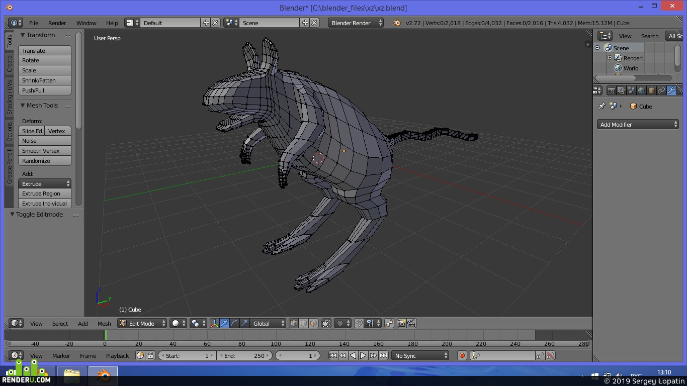Image resolution: width=687 pixels, height=386 pixels.
Task: Open the Render Layers properties tab
Action: pos(621,90)
